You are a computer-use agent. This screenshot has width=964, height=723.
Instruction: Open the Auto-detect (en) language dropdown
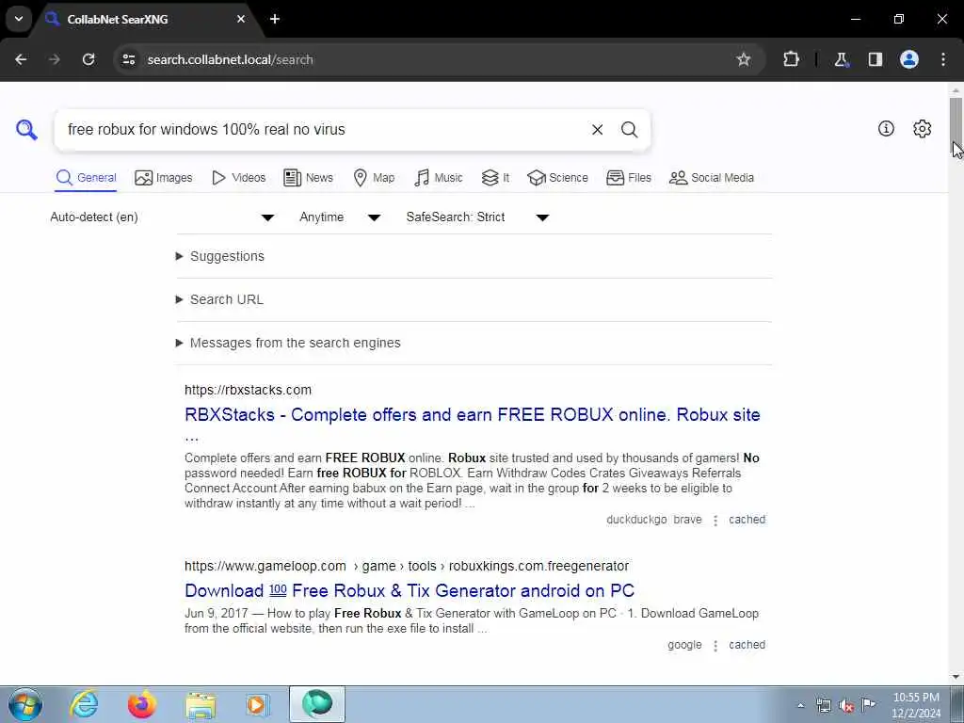pos(162,217)
